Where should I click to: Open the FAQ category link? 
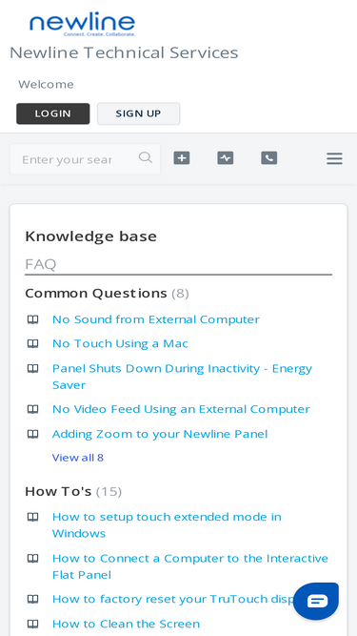41,264
